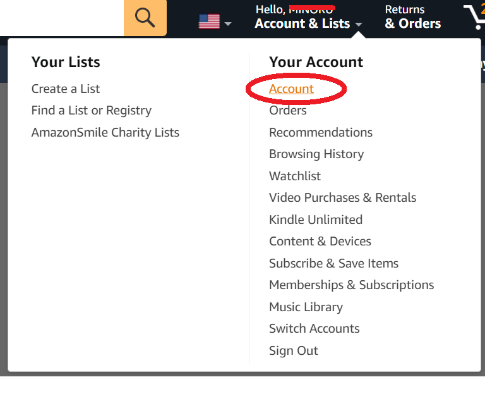Select Kindle Unlimited
The width and height of the screenshot is (485, 420).
[x=316, y=219]
